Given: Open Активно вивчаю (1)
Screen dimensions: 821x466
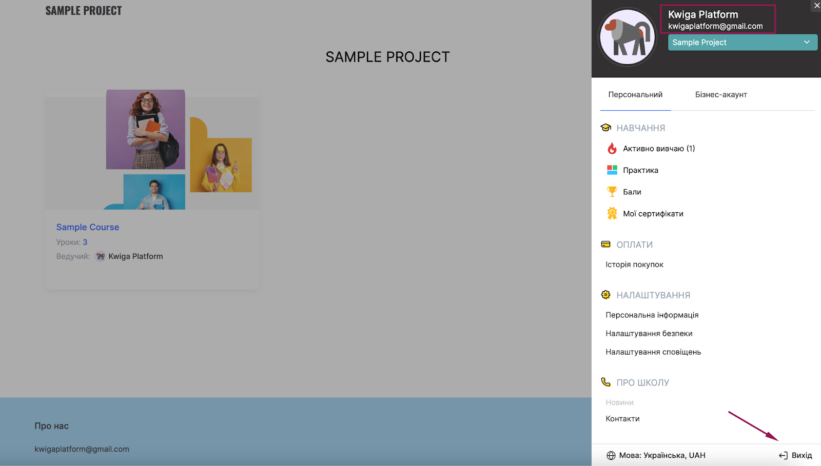Looking at the screenshot, I should pos(659,149).
